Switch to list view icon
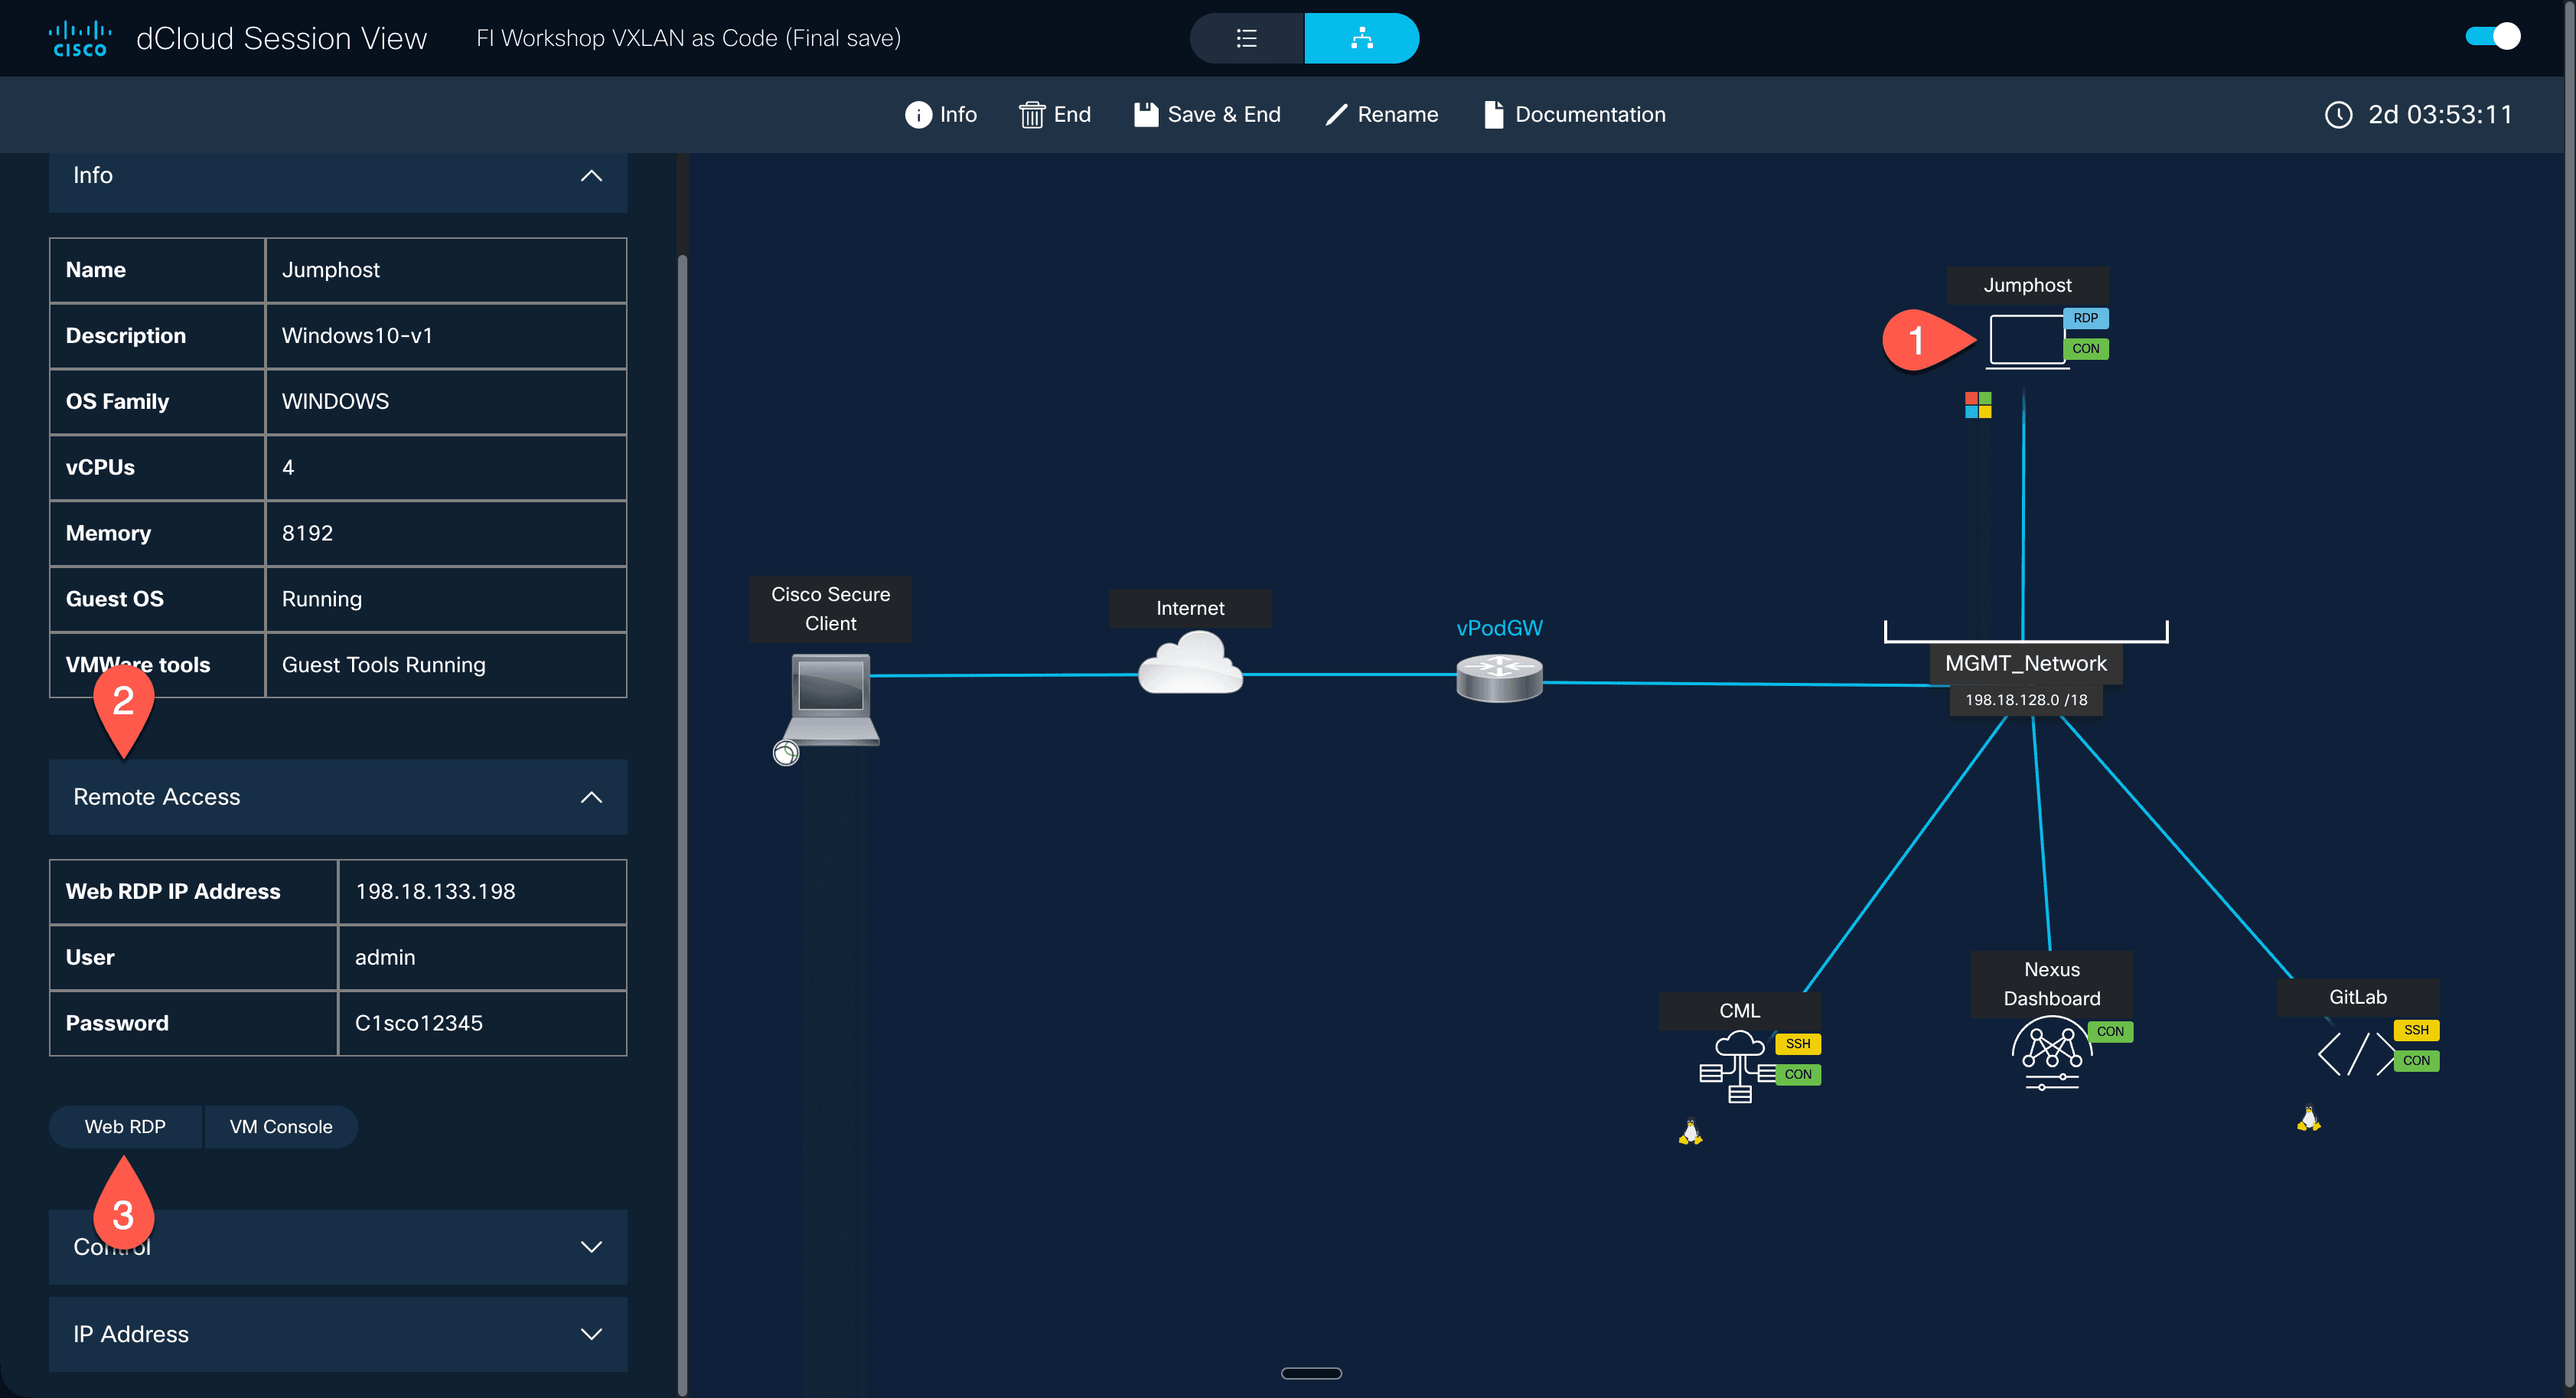 1246,38
